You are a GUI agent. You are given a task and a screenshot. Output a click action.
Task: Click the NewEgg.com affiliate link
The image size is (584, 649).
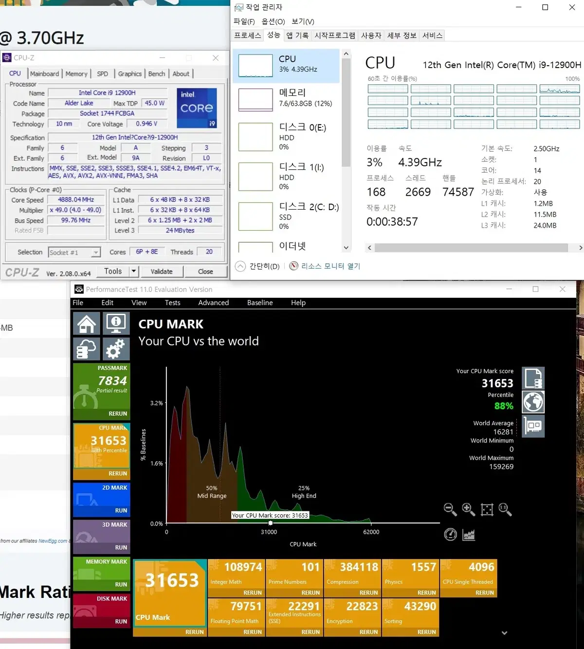point(53,541)
